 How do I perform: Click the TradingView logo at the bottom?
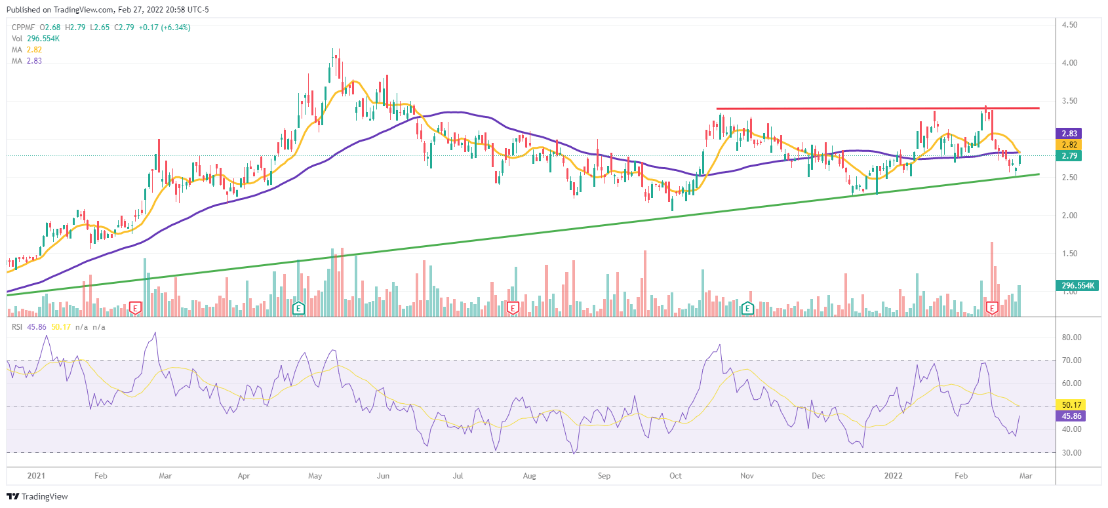click(37, 496)
